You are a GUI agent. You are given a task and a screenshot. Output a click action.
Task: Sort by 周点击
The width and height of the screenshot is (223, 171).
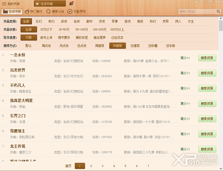point(46,46)
